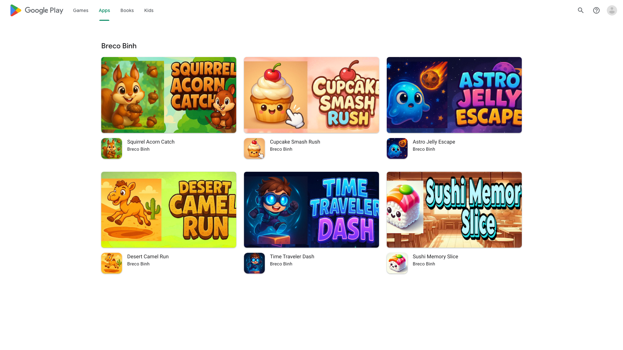Click the Time Traveler Dash app icon
The width and height of the screenshot is (623, 350).
254,263
